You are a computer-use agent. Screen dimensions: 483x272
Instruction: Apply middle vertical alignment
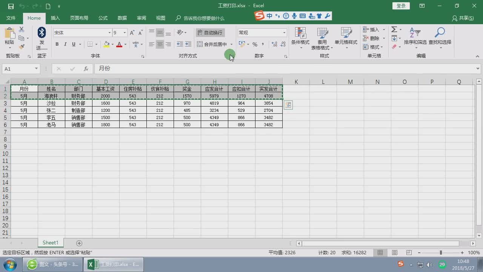[160, 32]
